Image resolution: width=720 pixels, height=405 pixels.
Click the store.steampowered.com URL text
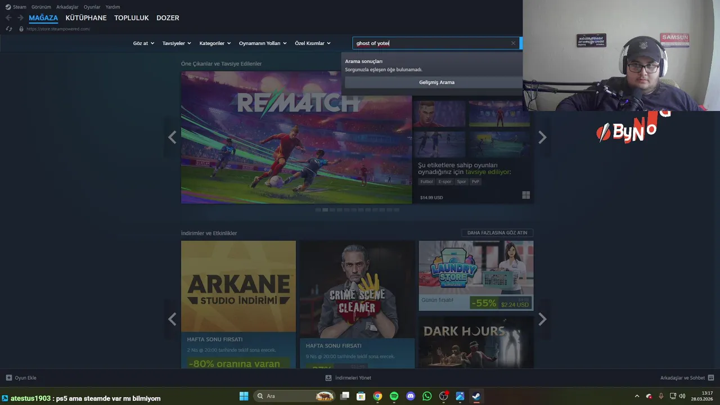point(58,29)
